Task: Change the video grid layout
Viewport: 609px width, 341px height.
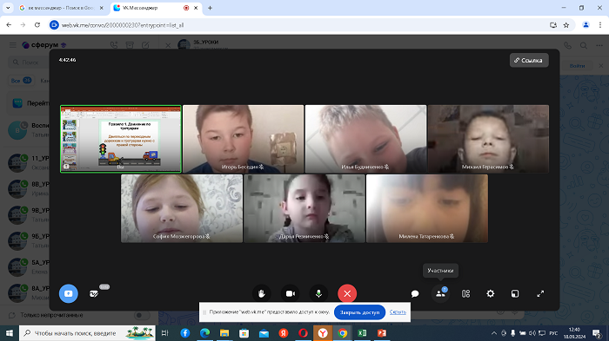Action: click(x=465, y=294)
